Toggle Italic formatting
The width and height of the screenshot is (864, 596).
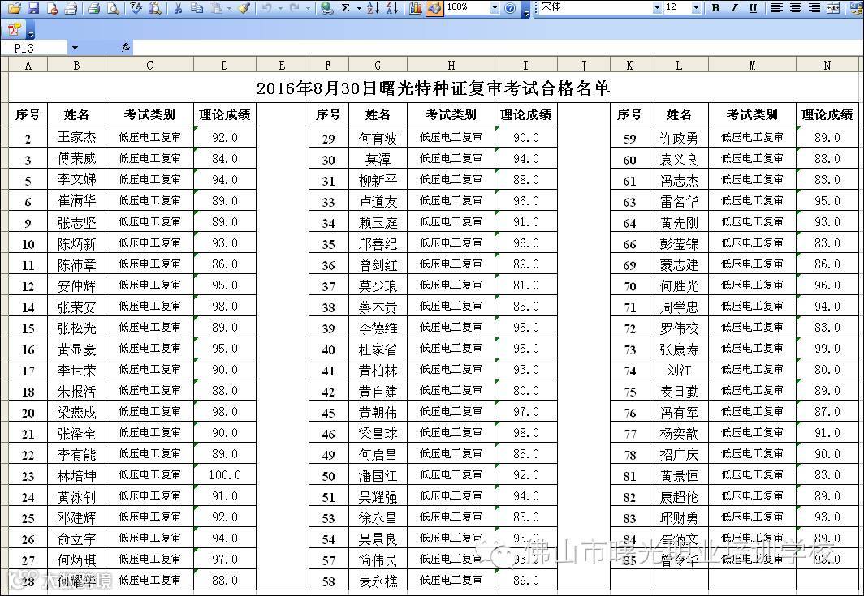pos(734,8)
